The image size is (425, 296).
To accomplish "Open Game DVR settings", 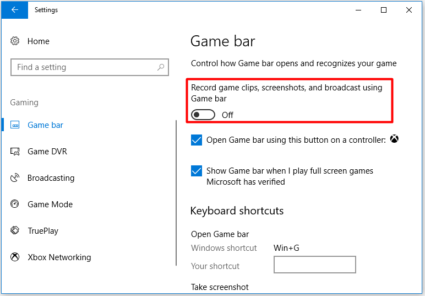I will click(x=47, y=151).
